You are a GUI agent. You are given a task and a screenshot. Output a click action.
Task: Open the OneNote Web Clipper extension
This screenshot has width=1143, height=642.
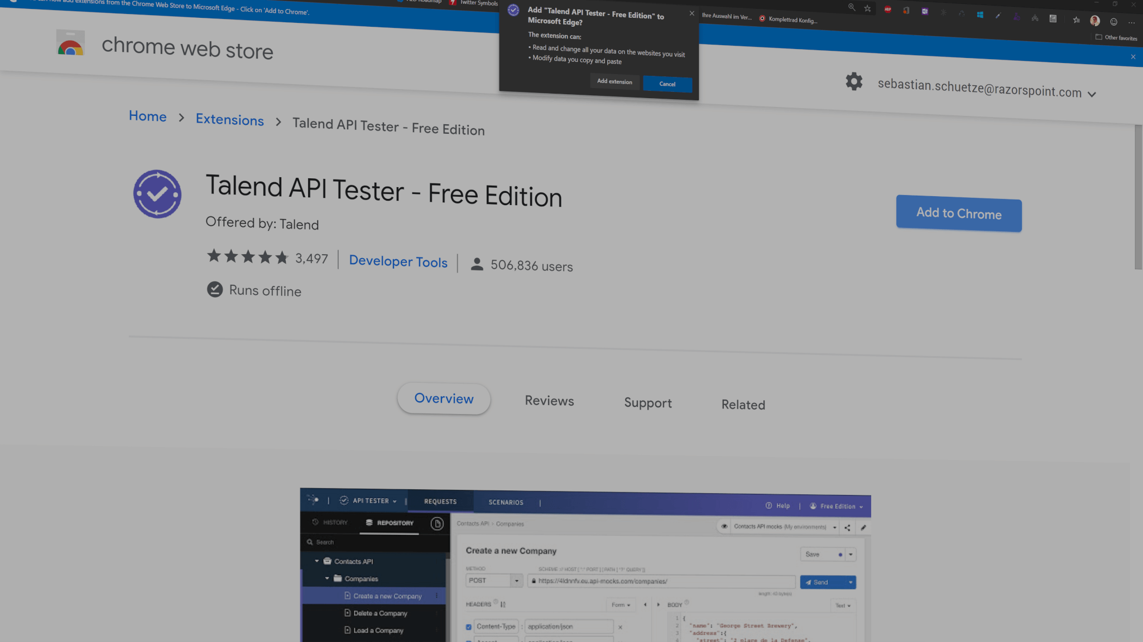(925, 12)
